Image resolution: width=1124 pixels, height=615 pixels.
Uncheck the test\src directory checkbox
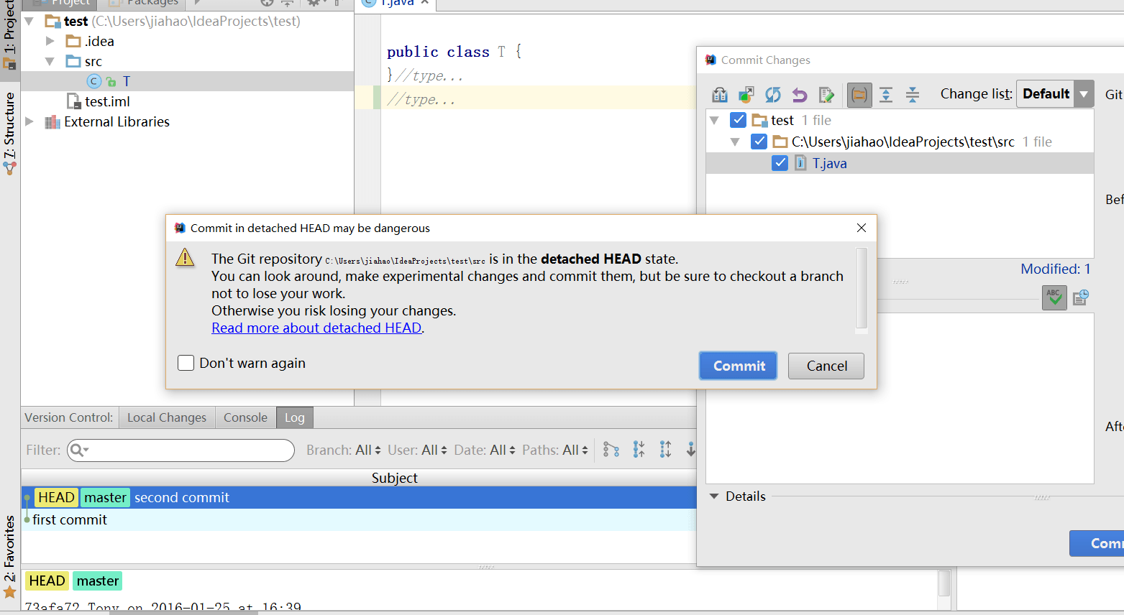coord(759,142)
